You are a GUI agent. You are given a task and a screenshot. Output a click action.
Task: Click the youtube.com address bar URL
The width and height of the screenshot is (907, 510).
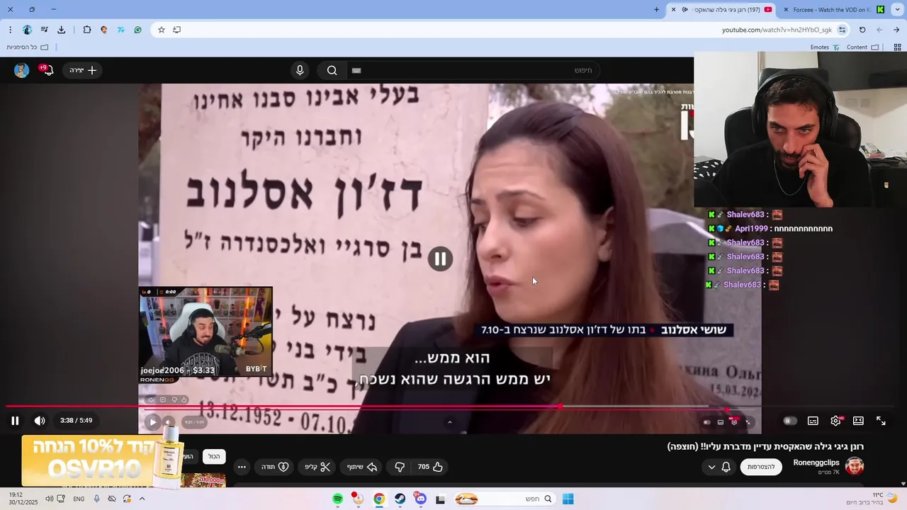coord(777,30)
